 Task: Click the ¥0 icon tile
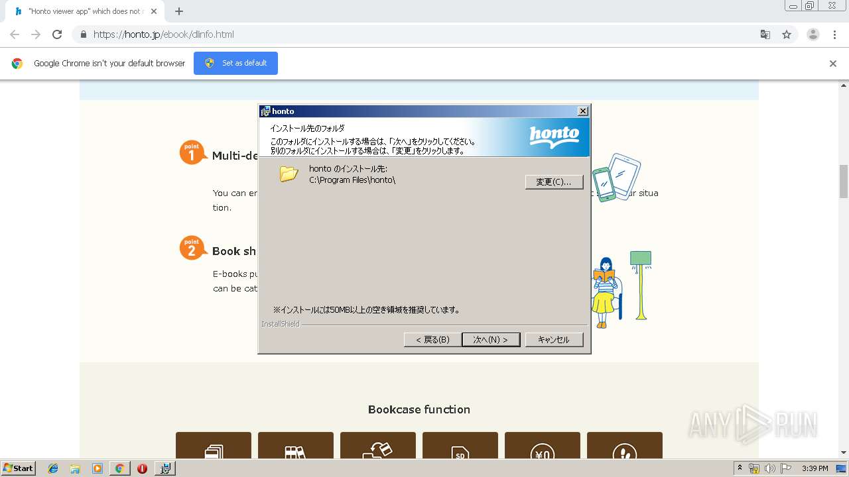pyautogui.click(x=543, y=446)
